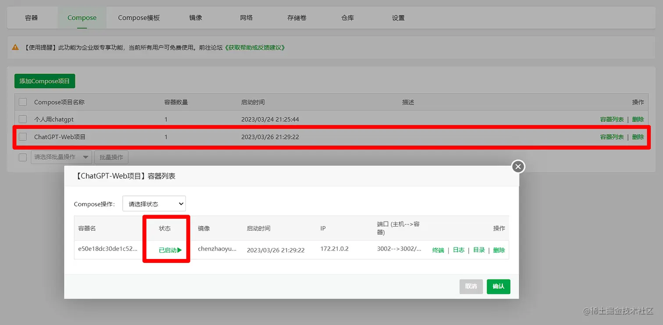
Task: Click the 已启动 status text
Action: click(168, 250)
